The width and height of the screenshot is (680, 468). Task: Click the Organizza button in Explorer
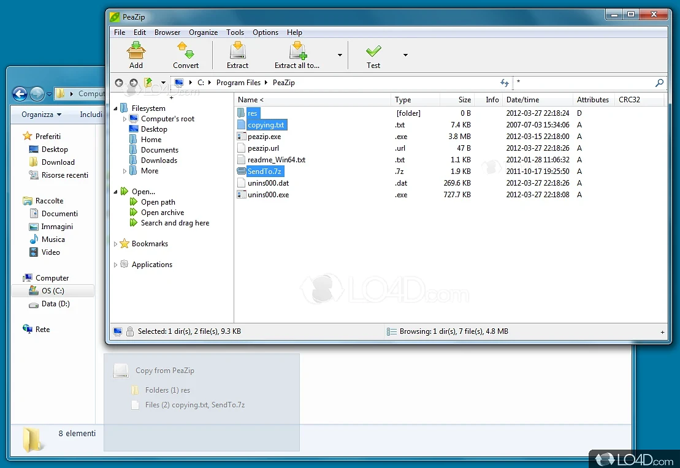(42, 115)
